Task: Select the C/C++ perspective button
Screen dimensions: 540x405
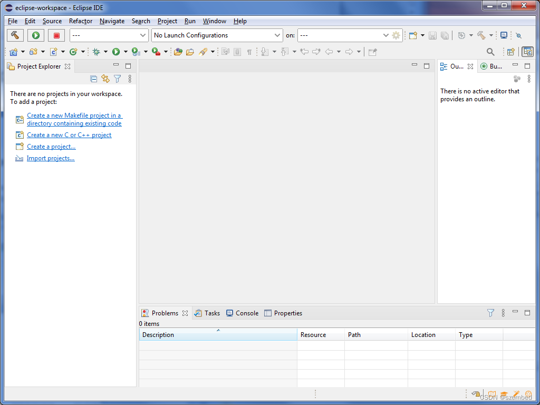Action: (x=527, y=52)
